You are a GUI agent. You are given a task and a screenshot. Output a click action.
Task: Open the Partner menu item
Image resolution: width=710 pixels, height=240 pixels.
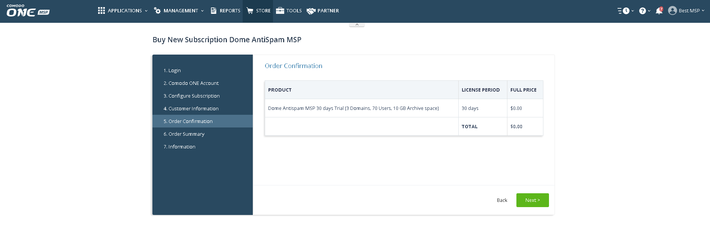tap(323, 11)
